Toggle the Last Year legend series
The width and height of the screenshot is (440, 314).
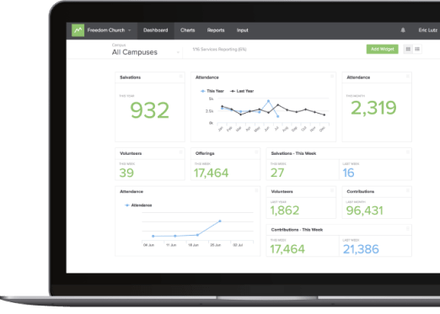tap(242, 91)
